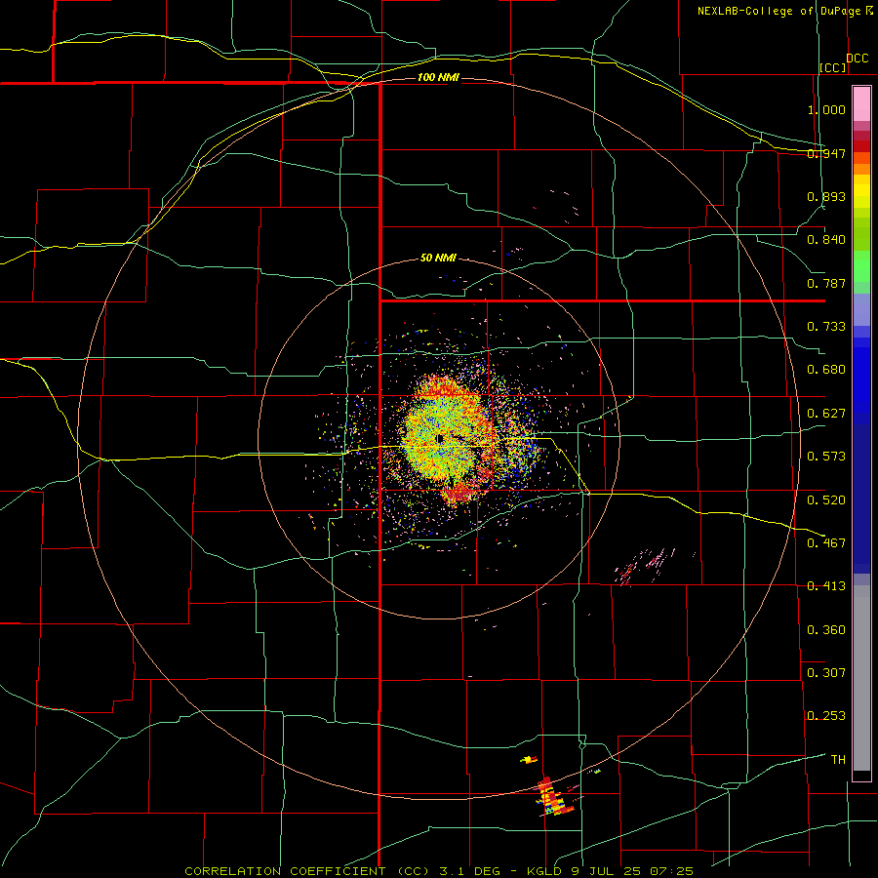Screen dimensions: 878x878
Task: Click the 0.307 legend value
Action: (826, 673)
